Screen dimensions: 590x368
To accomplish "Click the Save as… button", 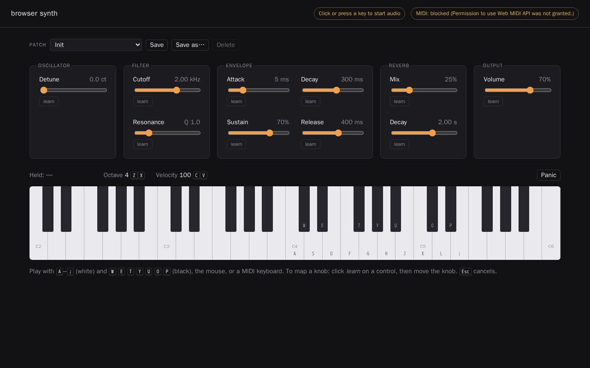I will [190, 45].
